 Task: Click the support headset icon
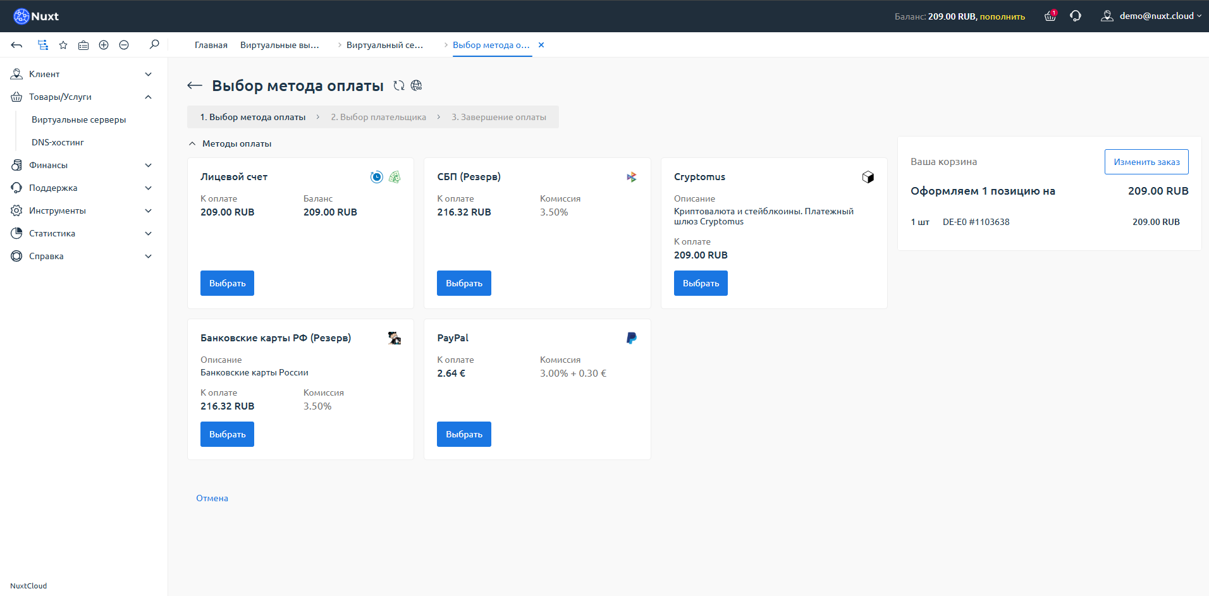point(1076,16)
